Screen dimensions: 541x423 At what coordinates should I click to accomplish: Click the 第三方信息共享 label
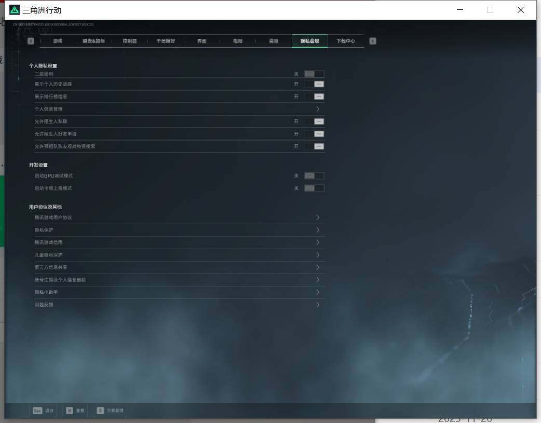51,267
